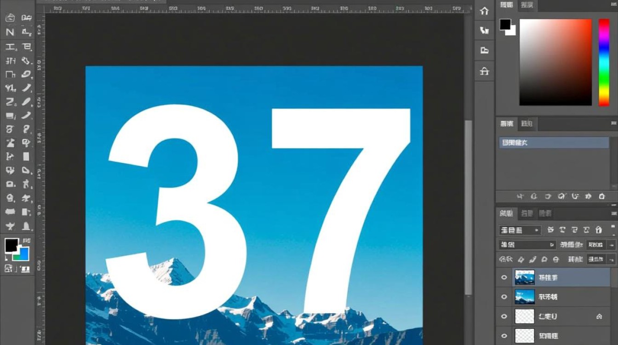Select the N-shaped tool icon in the toolbox
The height and width of the screenshot is (345, 618).
pos(10,32)
